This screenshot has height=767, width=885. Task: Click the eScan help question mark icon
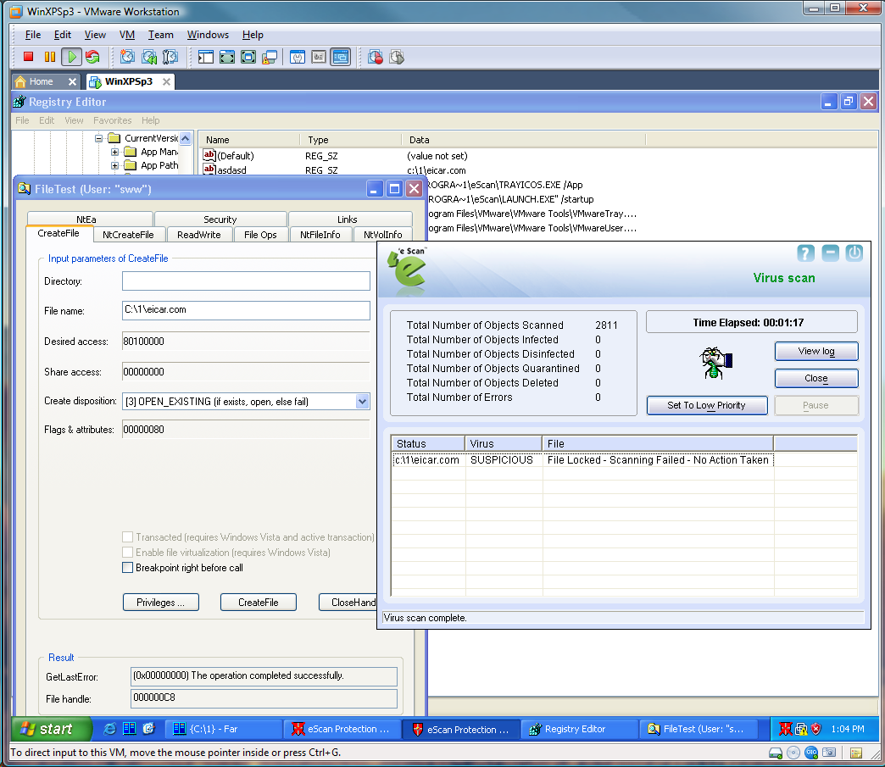[x=806, y=253]
